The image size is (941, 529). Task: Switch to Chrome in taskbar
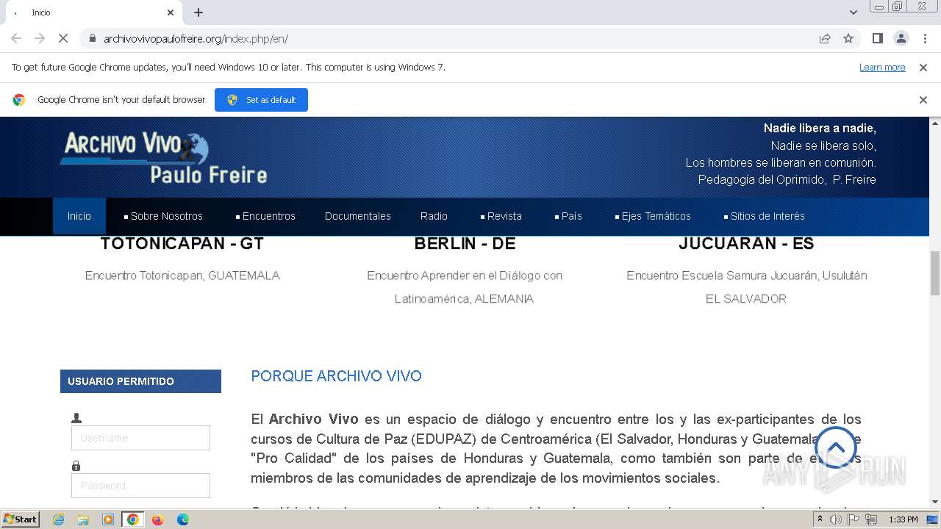point(133,519)
